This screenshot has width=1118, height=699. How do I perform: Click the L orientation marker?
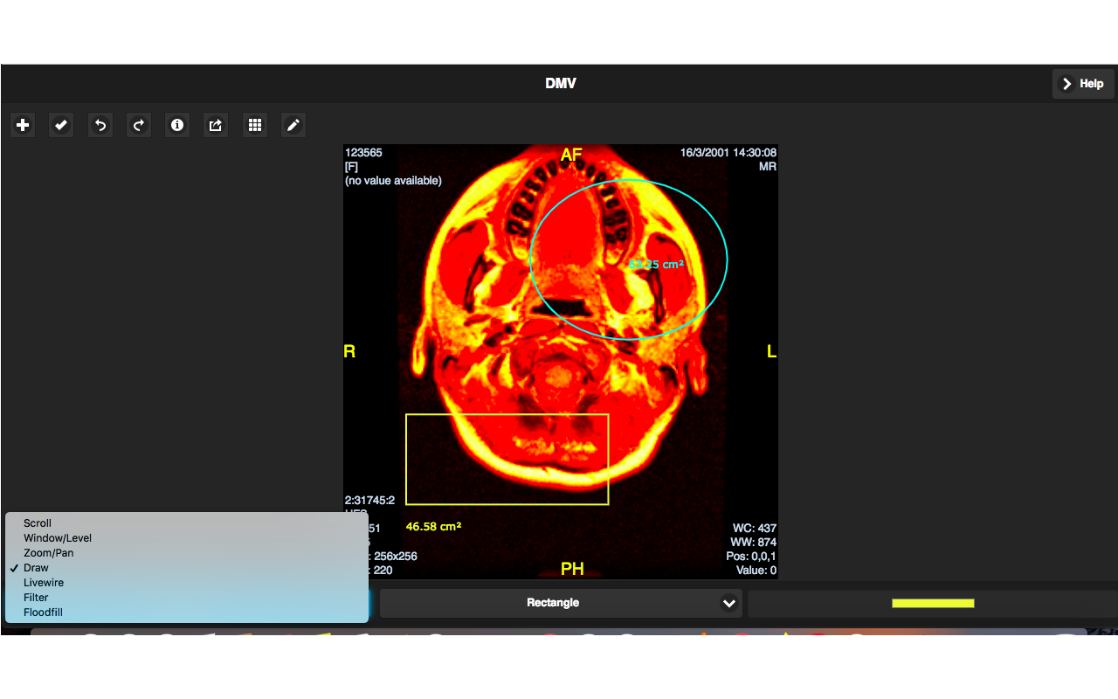[x=771, y=351]
